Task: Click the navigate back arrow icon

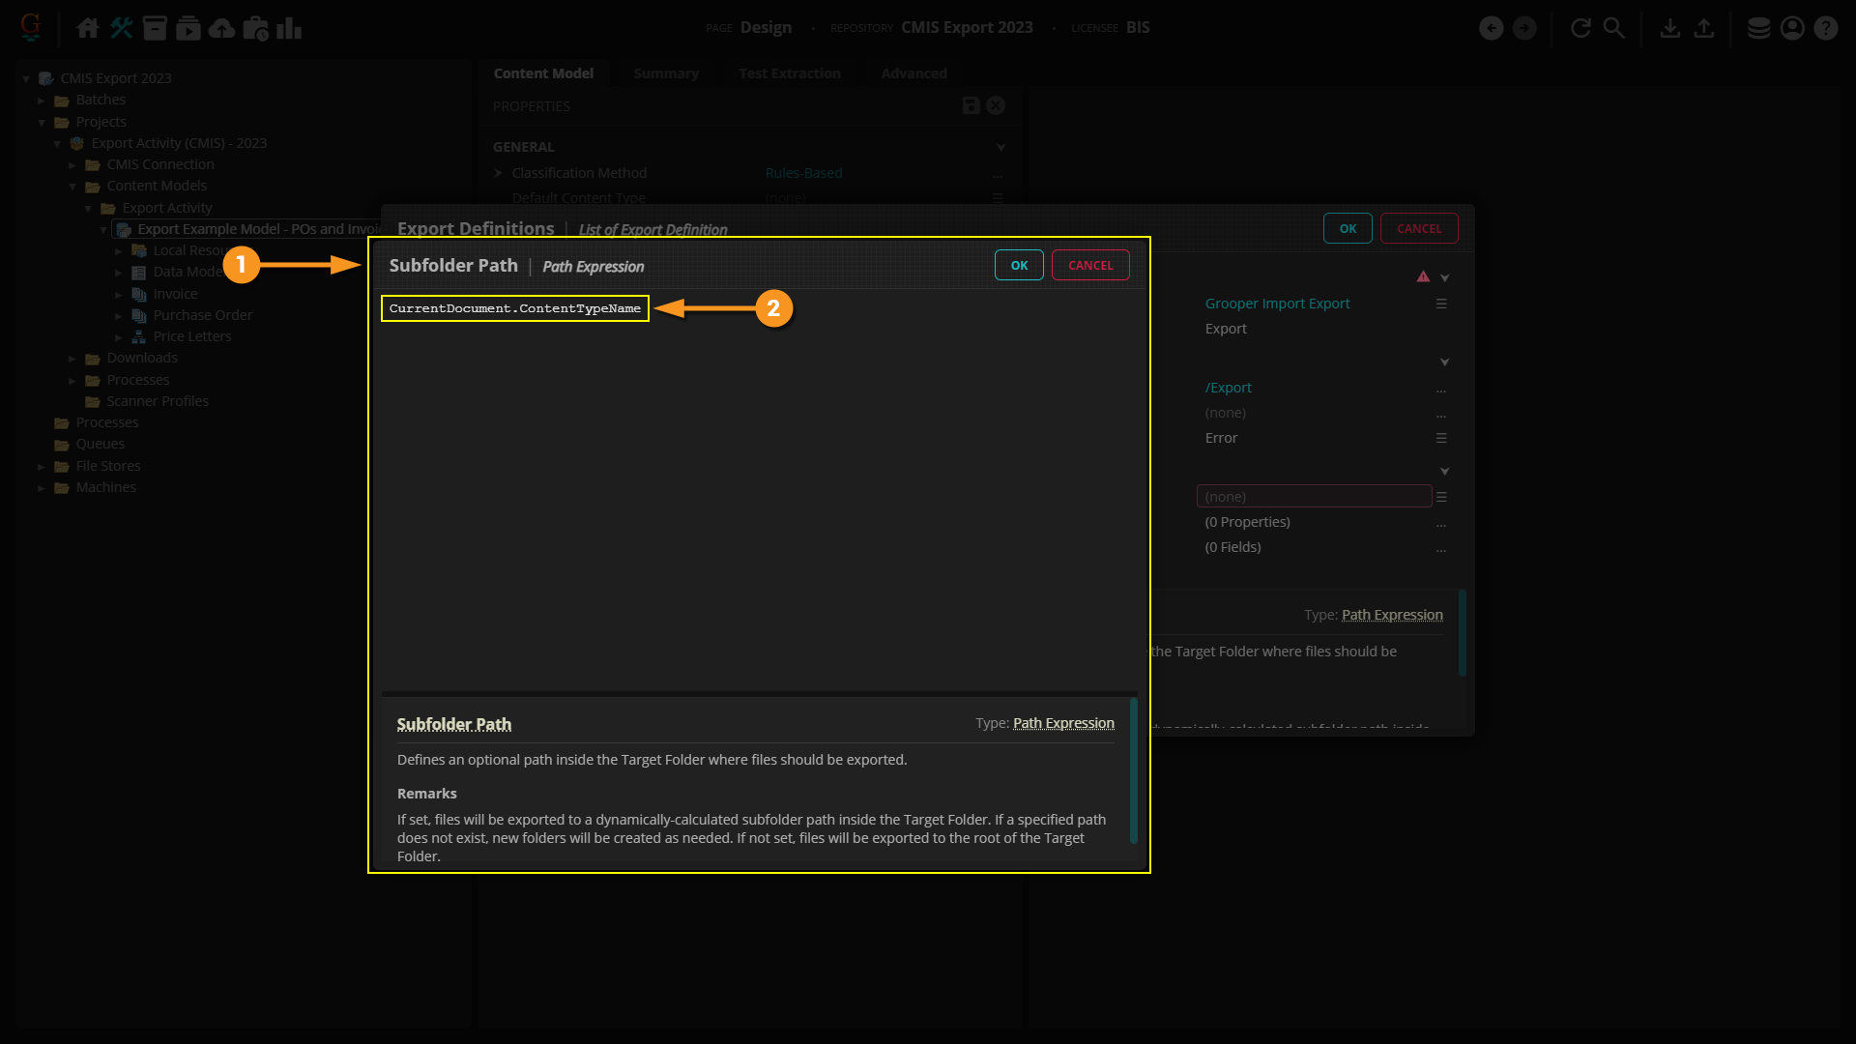Action: tap(1491, 28)
